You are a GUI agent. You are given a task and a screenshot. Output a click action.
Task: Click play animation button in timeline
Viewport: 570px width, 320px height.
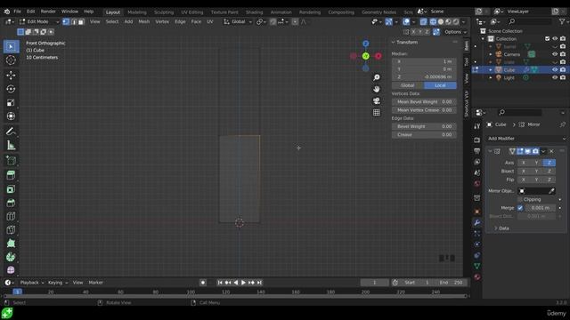[243, 283]
